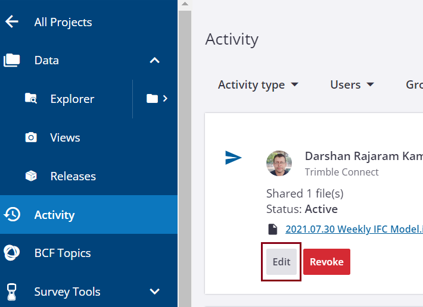
Task: Open Releases from the sidebar menu
Action: coord(73,176)
